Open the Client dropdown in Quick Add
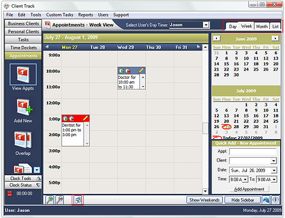Viewport: 285px width, 218px height. click(x=274, y=161)
